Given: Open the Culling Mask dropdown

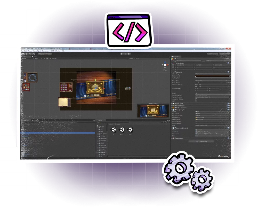Looking at the screenshot, I should pyautogui.click(x=212, y=78).
